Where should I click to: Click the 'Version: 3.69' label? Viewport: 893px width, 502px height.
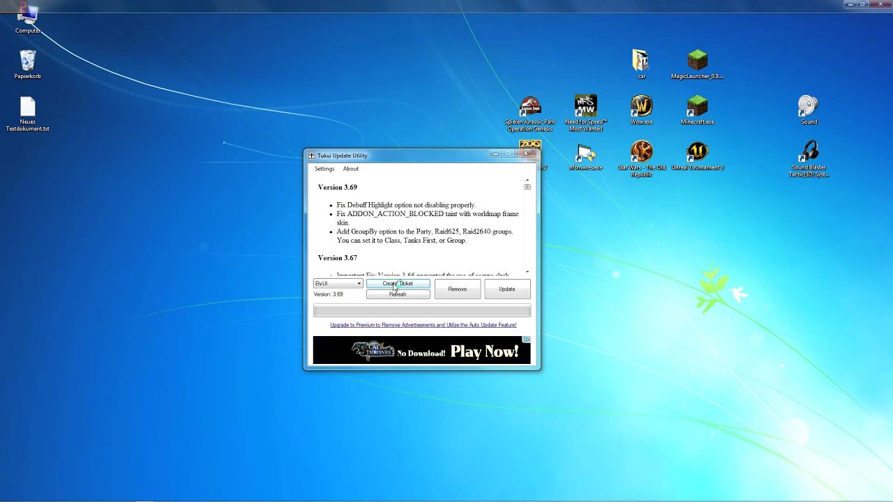tap(329, 294)
